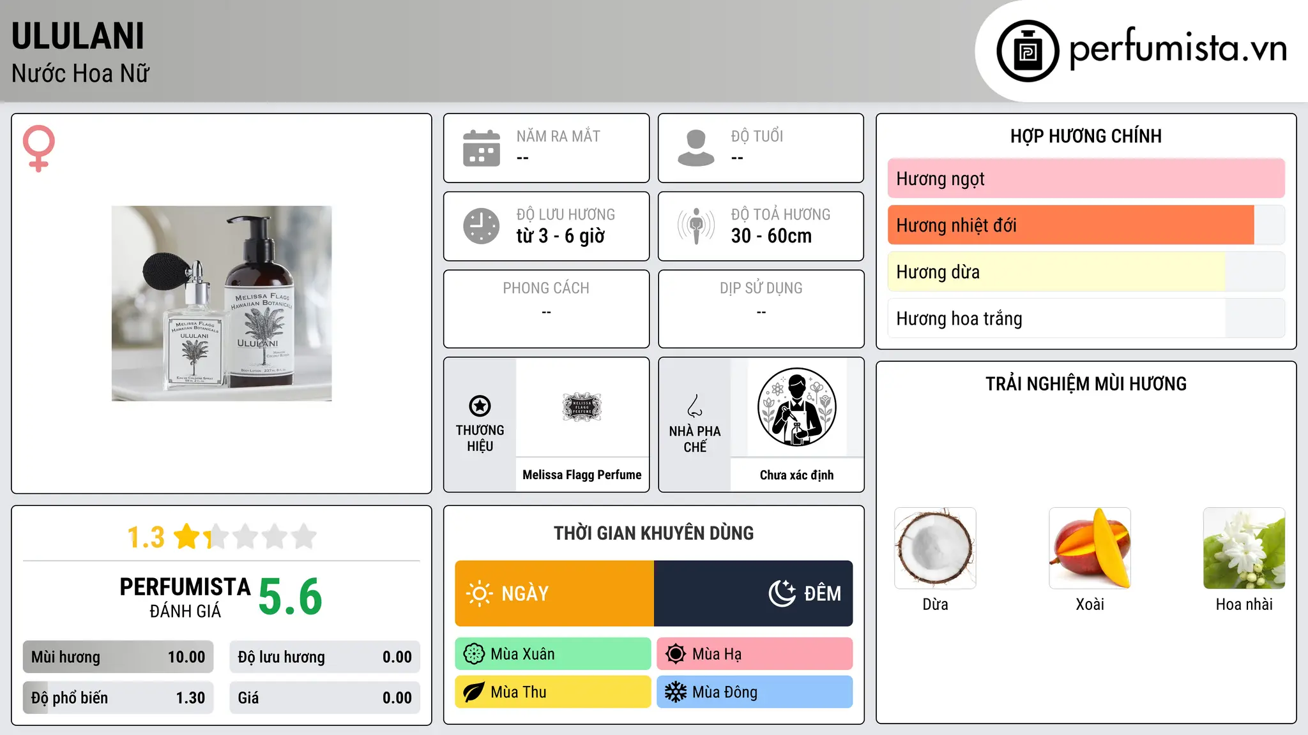The width and height of the screenshot is (1308, 735).
Task: Click the sillage icon for Độ toả hương
Action: [696, 226]
